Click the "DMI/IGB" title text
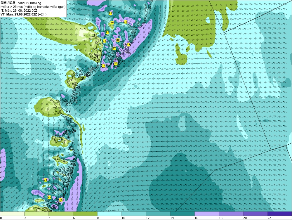292x220 pixels. pos(8,3)
